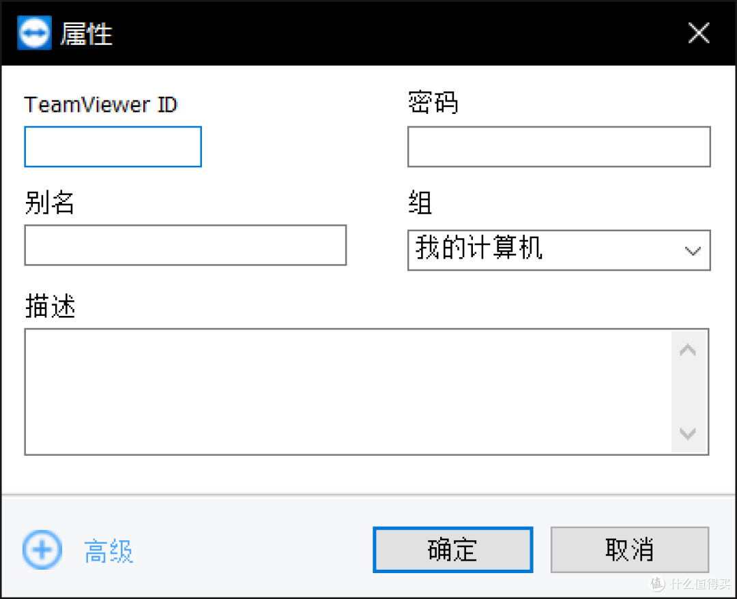
Task: Click the plus icon next to 高级
Action: point(42,550)
